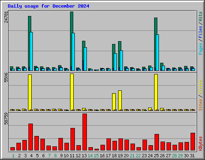Click the cyan pages bar for day 4
This screenshot has height=160, width=205.
[31, 51]
